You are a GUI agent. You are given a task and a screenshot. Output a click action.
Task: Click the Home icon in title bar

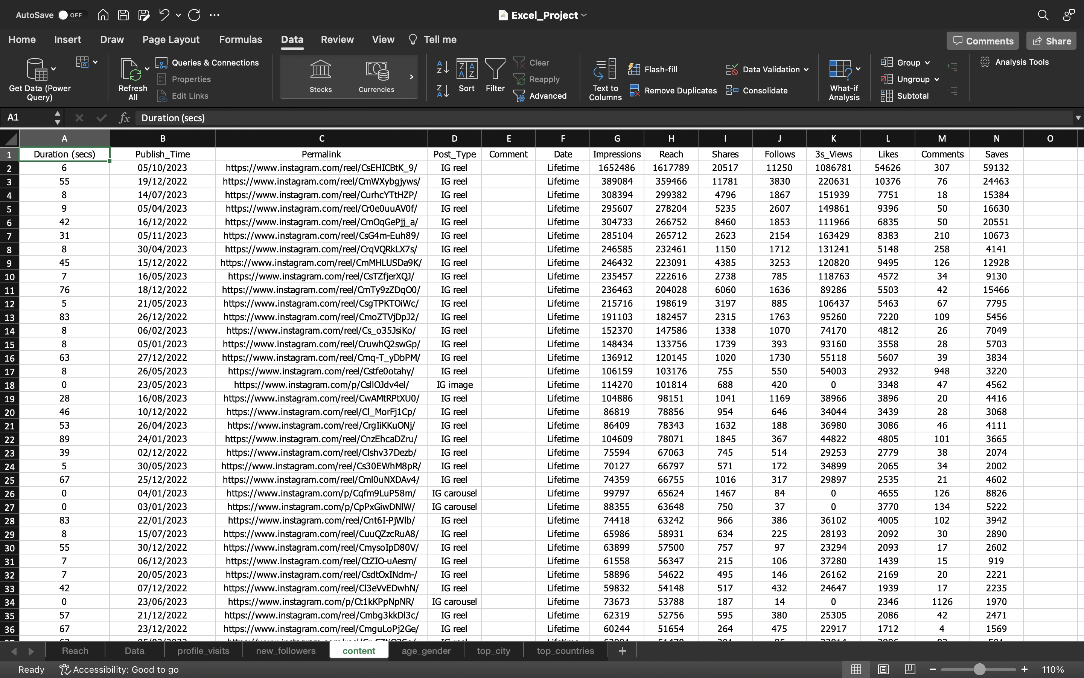coord(103,15)
